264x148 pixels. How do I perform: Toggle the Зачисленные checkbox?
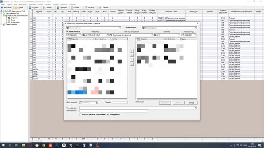point(67,32)
